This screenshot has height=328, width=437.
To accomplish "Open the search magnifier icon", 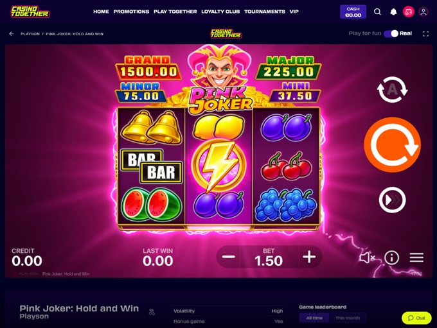I will point(377,12).
